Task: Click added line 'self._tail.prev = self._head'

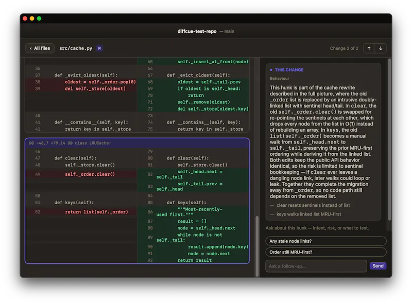Action: (x=190, y=186)
